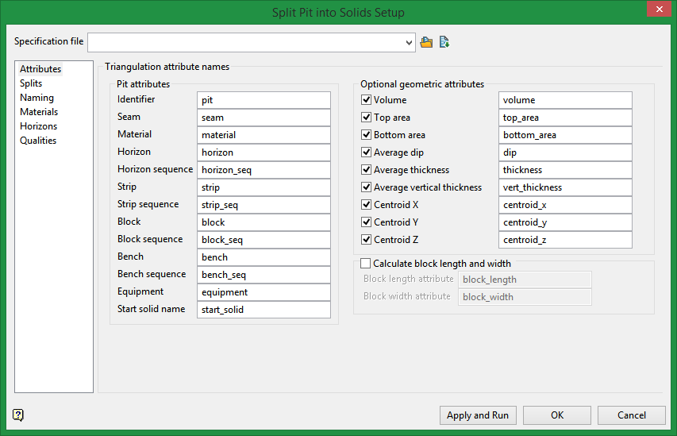677x436 pixels.
Task: Enable Calculate block length and width
Action: pos(366,264)
